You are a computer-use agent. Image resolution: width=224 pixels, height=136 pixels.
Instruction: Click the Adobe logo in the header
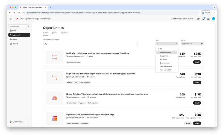(x=17, y=19)
